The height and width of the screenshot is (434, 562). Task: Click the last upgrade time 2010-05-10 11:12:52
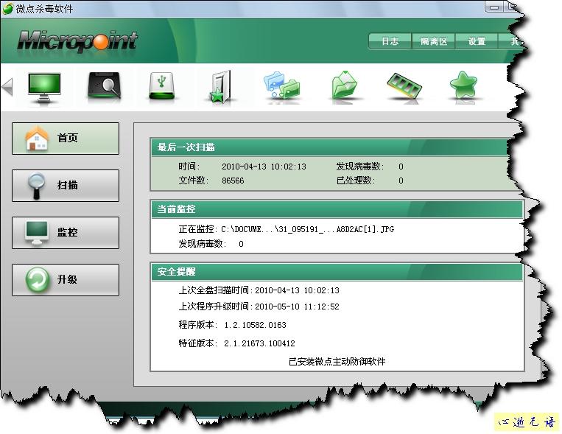(x=297, y=307)
